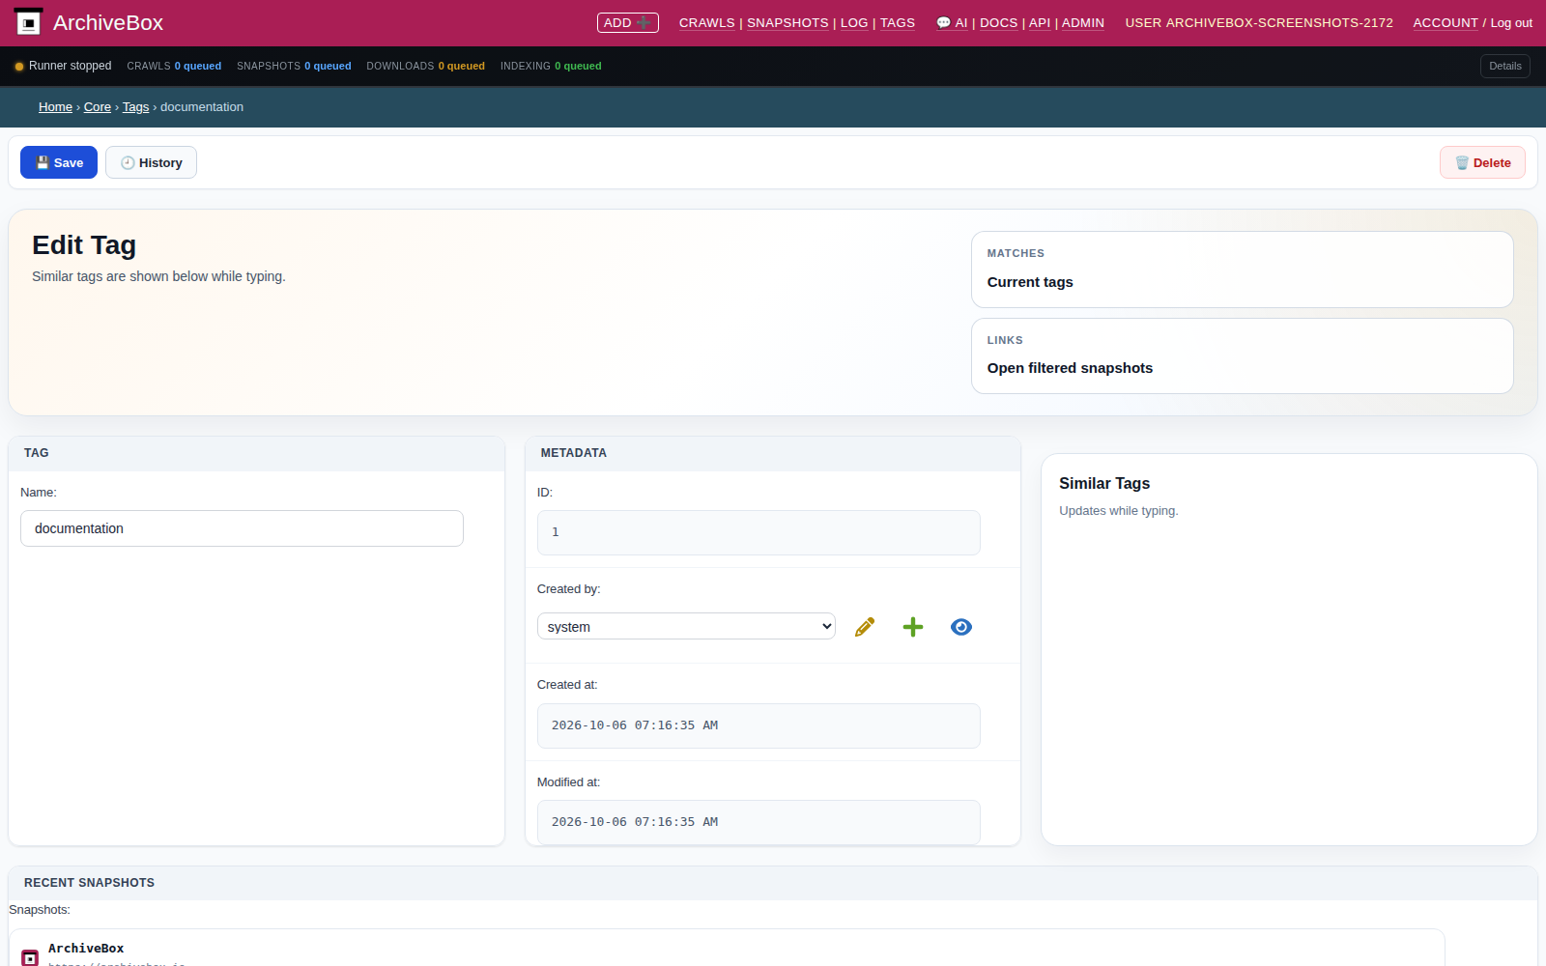Open the DOCS link
Viewport: 1546px width, 966px height.
click(999, 22)
